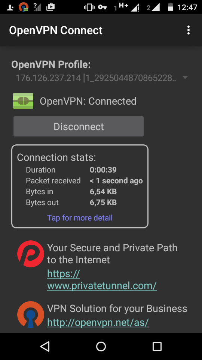Tap the orange OpenVPN keyhole logo
Viewport: 202px width, 360px height.
point(31,315)
